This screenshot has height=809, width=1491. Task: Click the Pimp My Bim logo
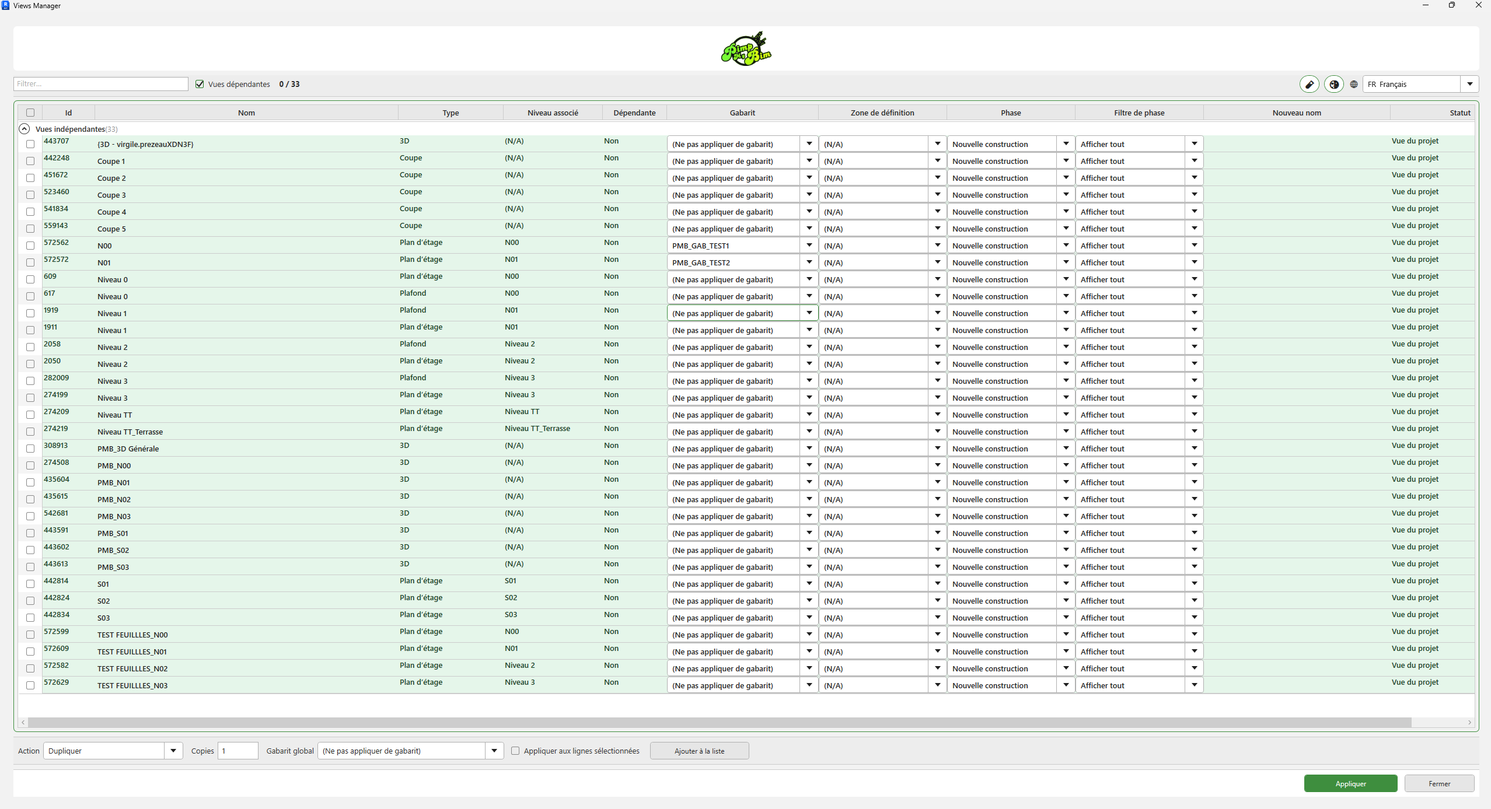pos(746,48)
